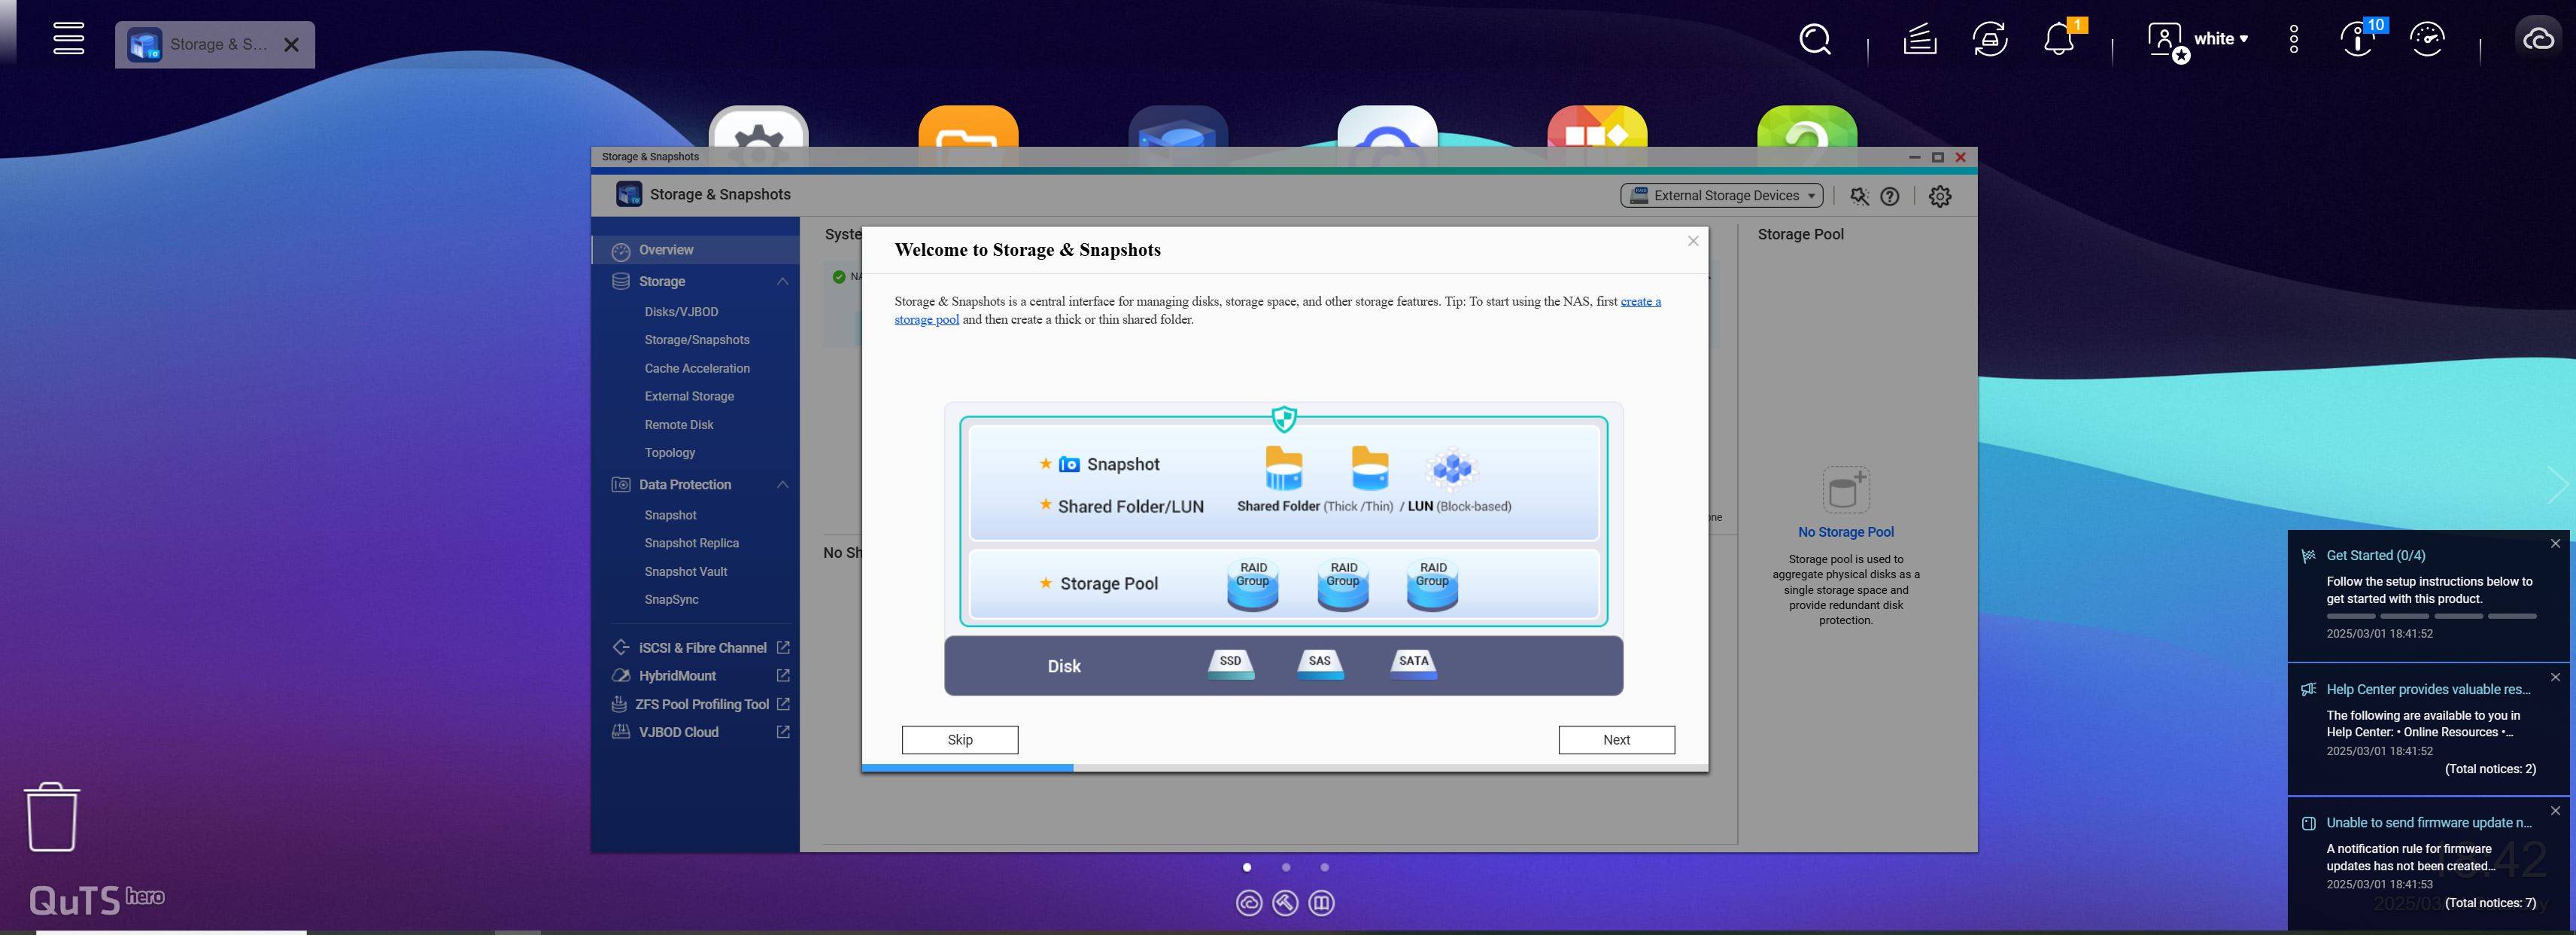Open ZFS Pool Profiling Tool
This screenshot has height=935, width=2576.
point(702,705)
